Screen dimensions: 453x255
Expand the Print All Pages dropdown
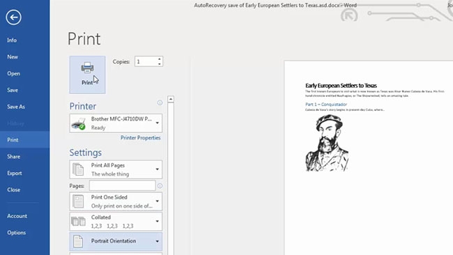coord(116,169)
